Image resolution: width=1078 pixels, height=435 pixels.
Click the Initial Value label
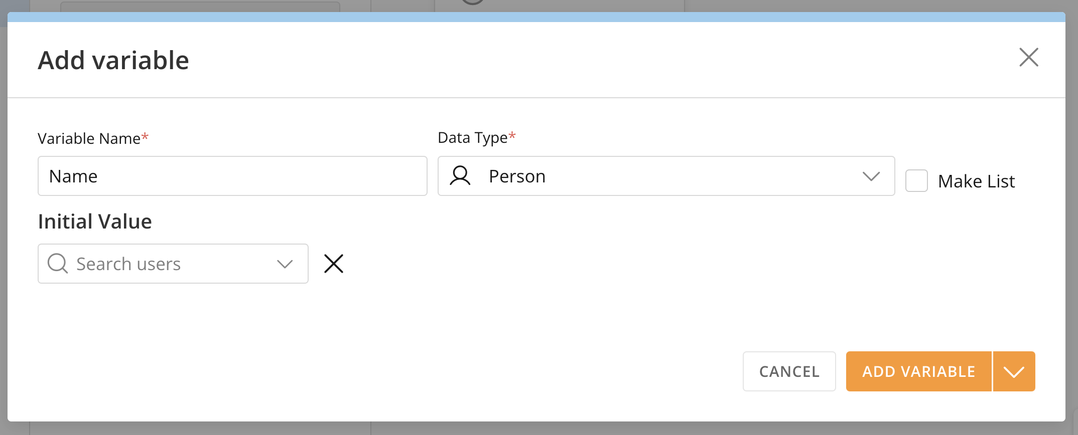(94, 221)
